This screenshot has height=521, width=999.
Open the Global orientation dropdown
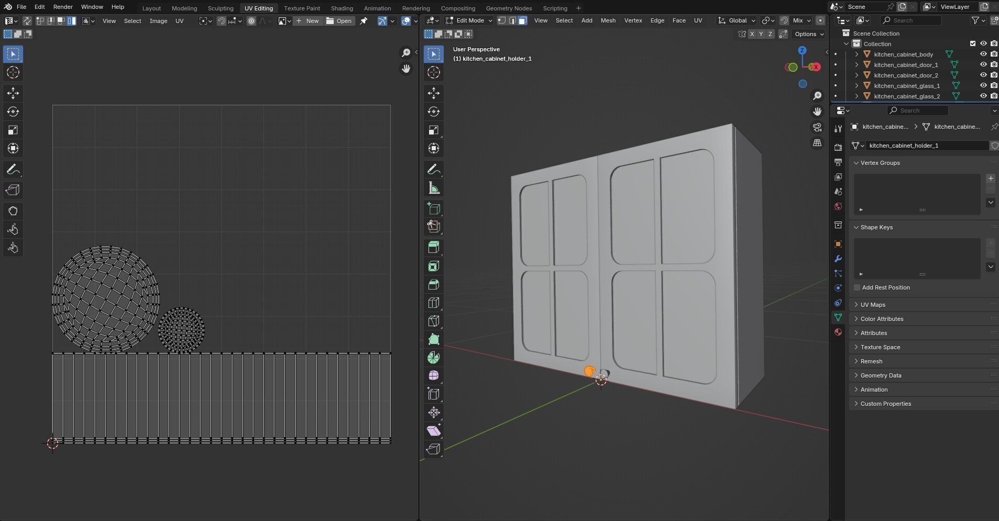pos(737,20)
